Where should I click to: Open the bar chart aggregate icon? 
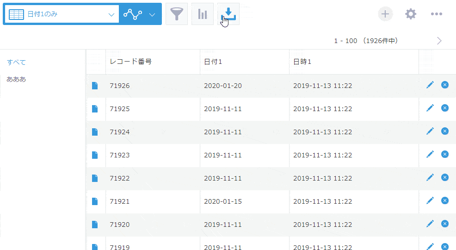click(x=203, y=14)
